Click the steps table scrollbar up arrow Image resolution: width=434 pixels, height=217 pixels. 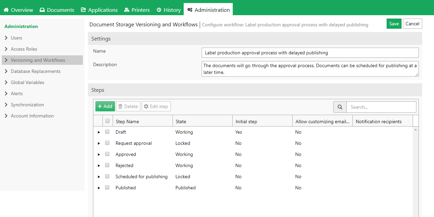point(416,129)
